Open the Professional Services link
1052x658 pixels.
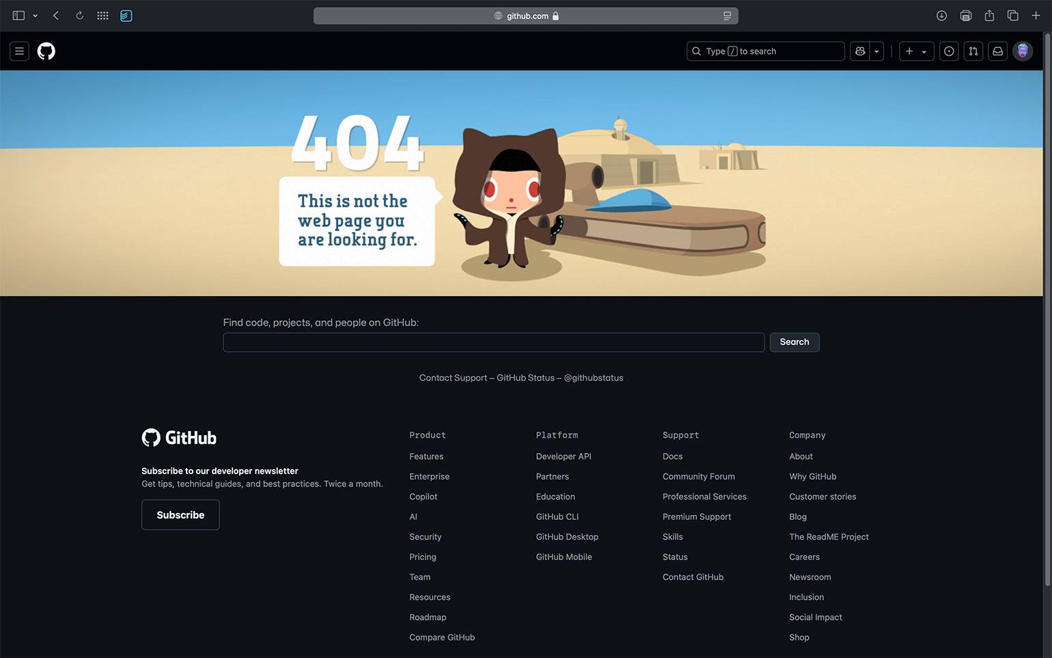point(704,497)
